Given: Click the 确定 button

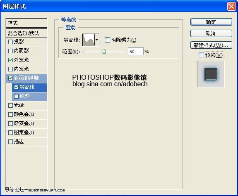Looking at the screenshot, I should (211, 22).
